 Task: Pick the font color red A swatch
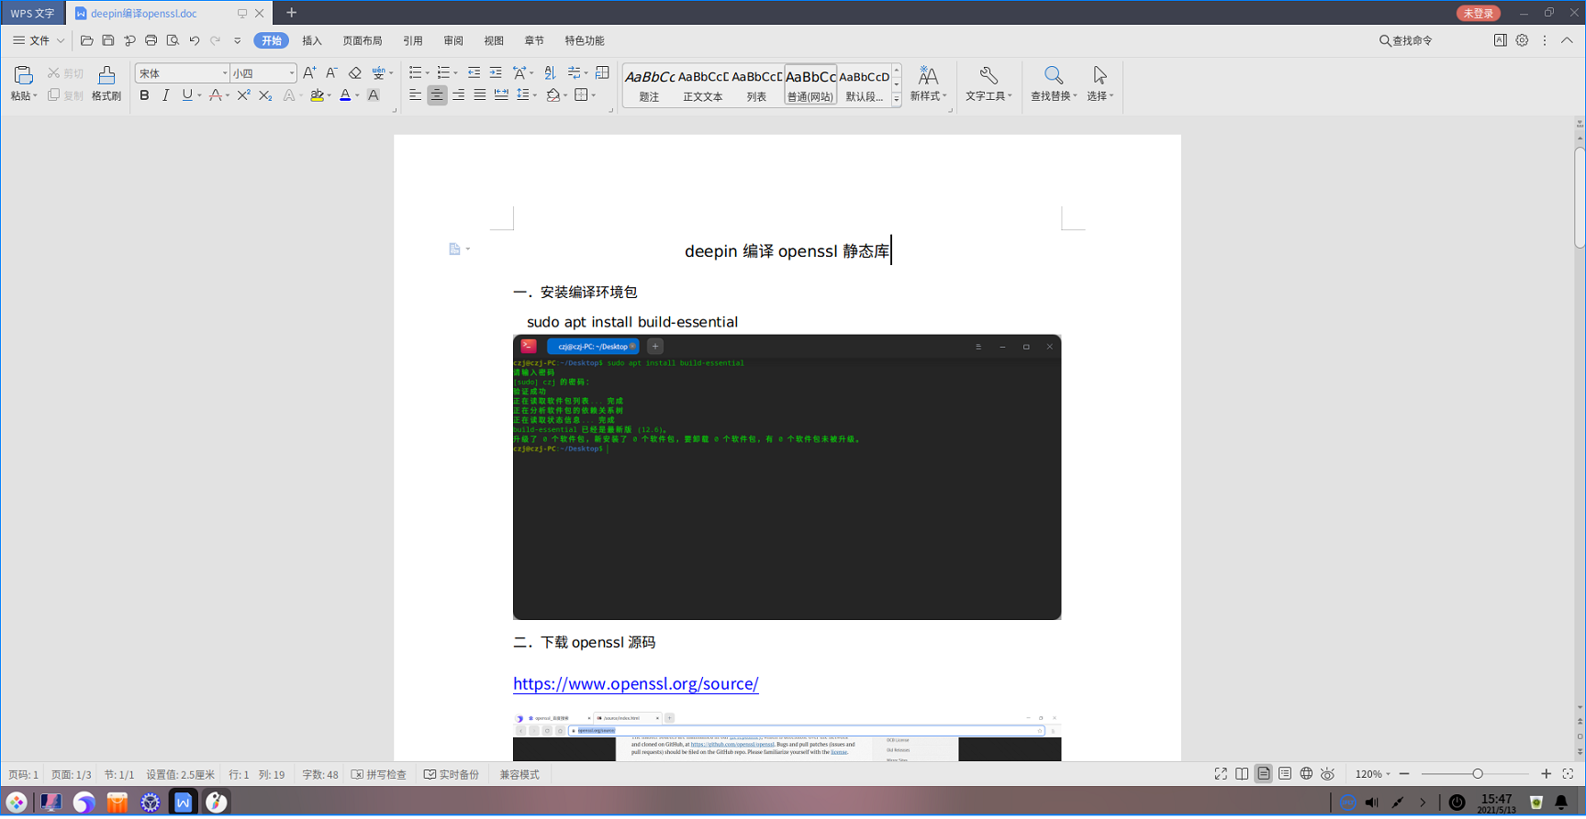pyautogui.click(x=215, y=95)
